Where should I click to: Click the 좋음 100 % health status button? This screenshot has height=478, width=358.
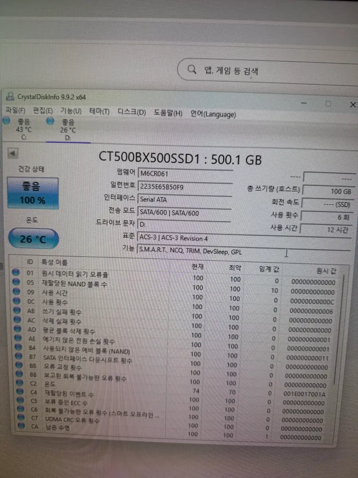pos(33,192)
